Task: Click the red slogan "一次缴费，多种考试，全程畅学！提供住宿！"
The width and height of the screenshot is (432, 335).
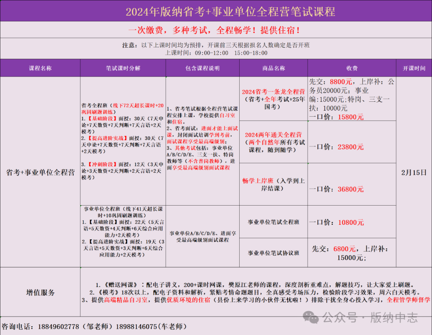Action: click(x=214, y=30)
